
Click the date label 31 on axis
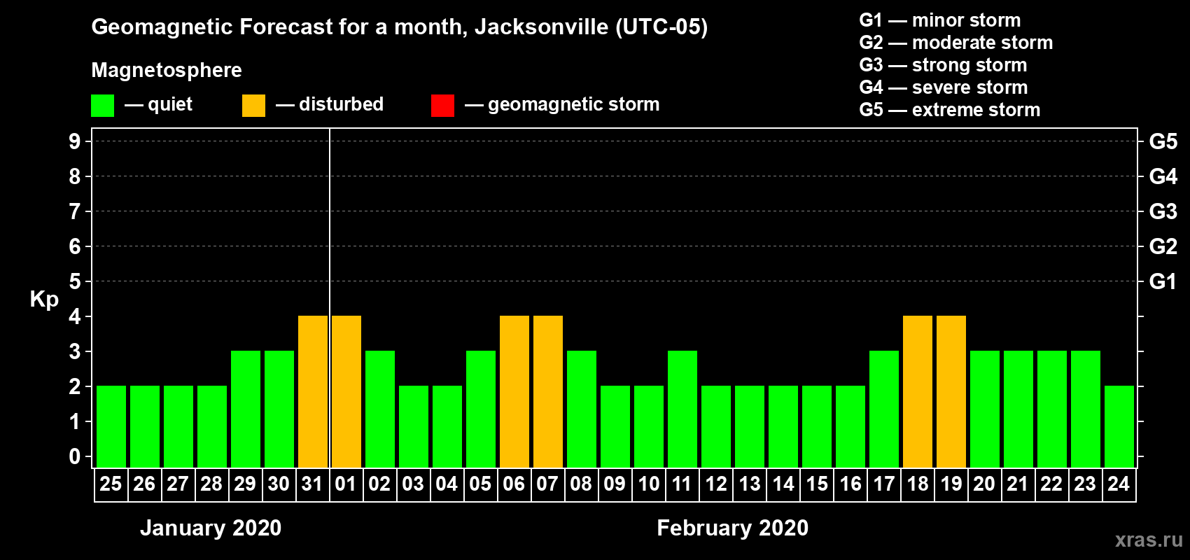pyautogui.click(x=312, y=484)
